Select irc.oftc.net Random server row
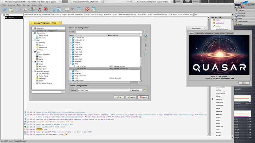 pos(105,66)
